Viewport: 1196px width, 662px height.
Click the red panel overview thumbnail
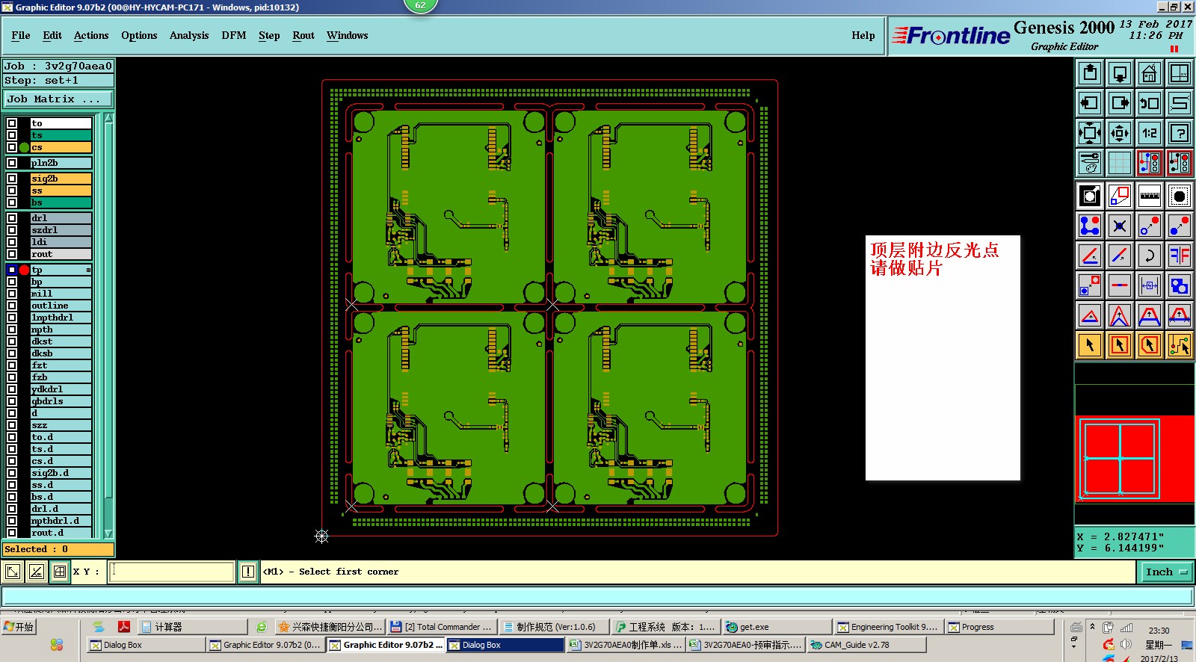coord(1134,458)
